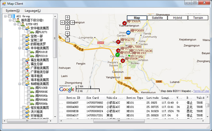Select the blue marker for 闽FP0689

tap(128, 32)
